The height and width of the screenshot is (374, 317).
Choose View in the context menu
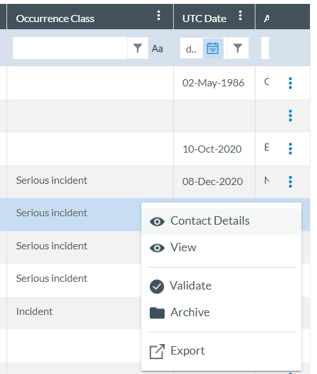pos(221,247)
